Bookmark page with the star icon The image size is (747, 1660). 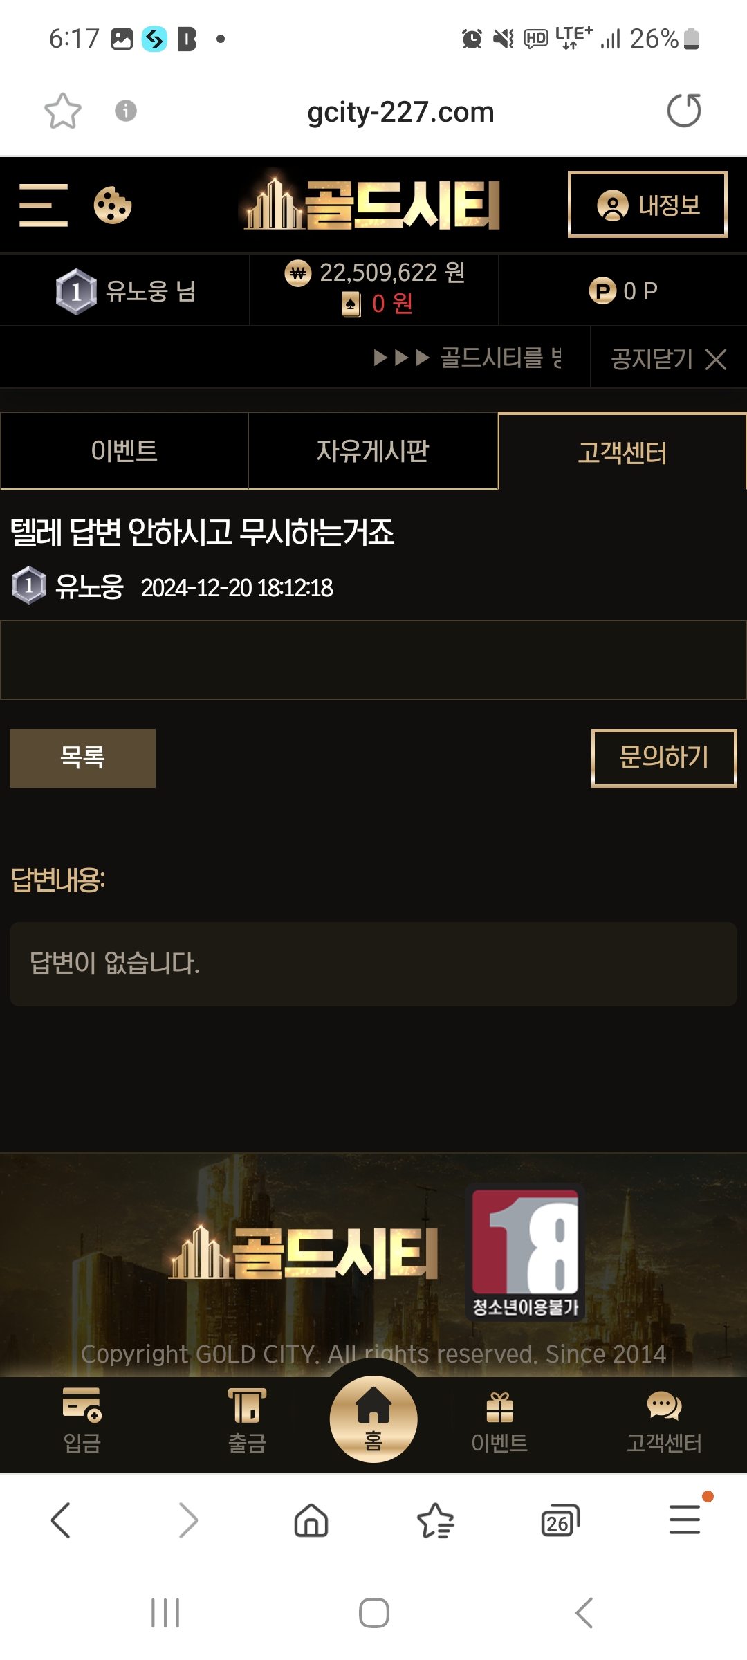[x=63, y=111]
